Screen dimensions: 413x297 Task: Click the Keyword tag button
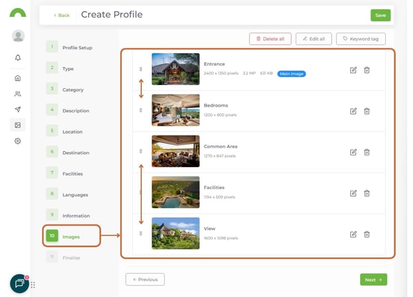361,39
